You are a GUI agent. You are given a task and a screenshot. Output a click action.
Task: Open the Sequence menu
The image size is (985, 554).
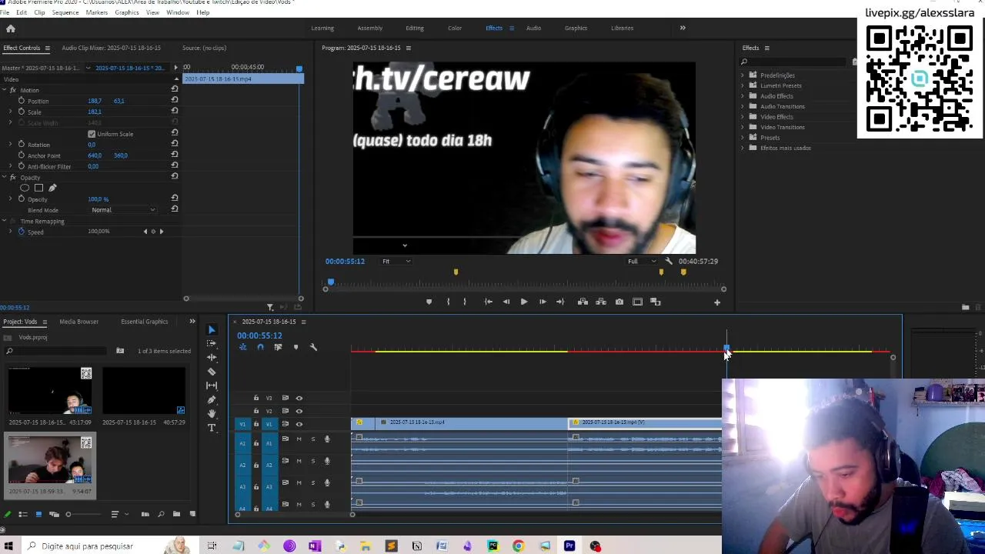[x=65, y=12]
